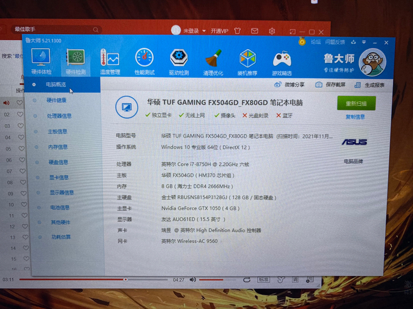Open the 硬件体检 hardware checkup icon
Screen dimensions: 413x309
pos(41,61)
